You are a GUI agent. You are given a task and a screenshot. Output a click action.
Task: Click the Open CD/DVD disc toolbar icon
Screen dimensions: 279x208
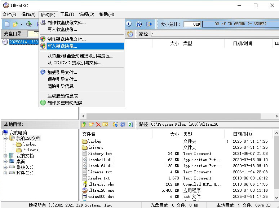pyautogui.click(x=29, y=24)
